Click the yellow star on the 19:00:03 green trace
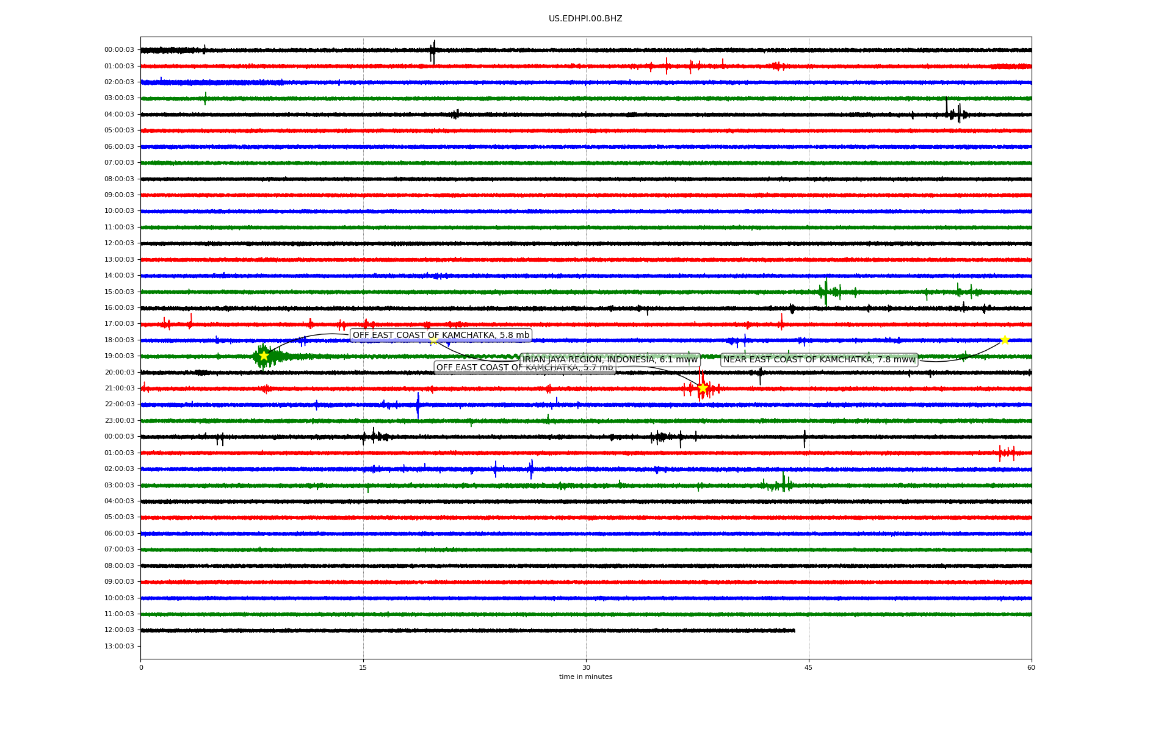 coord(264,356)
